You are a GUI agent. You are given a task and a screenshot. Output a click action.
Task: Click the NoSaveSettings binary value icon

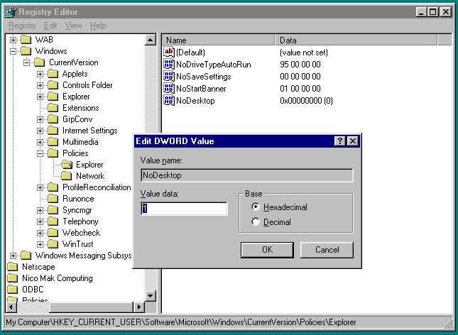[x=169, y=76]
